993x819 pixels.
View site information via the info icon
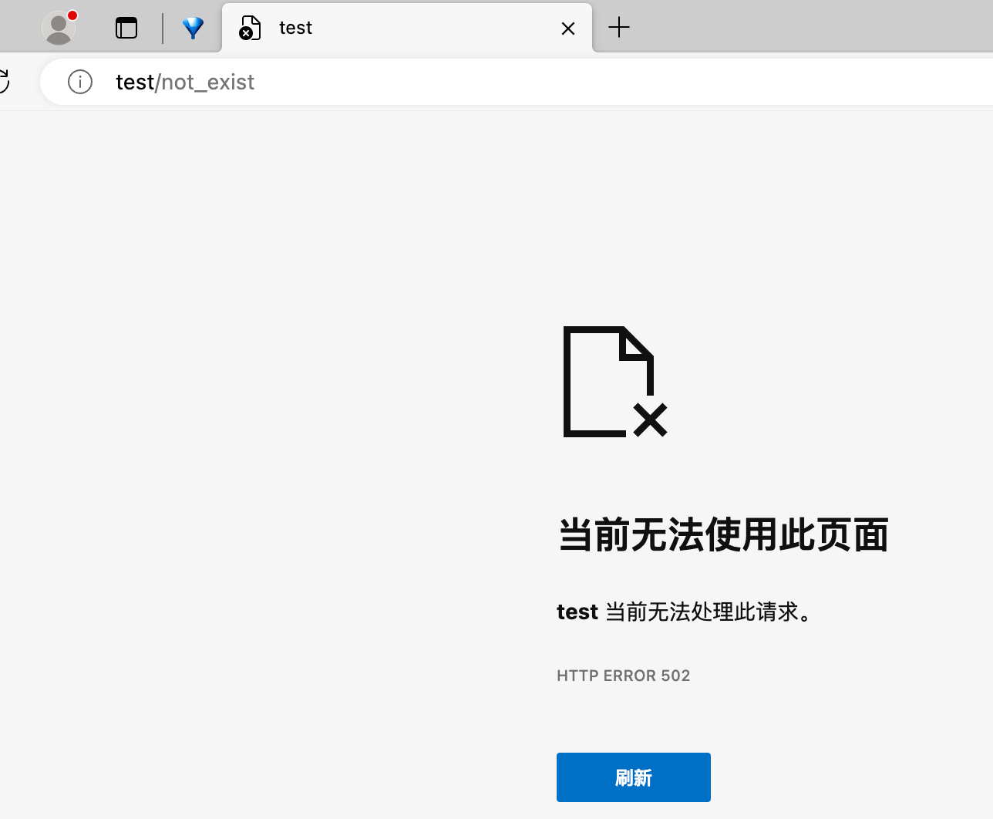point(80,82)
